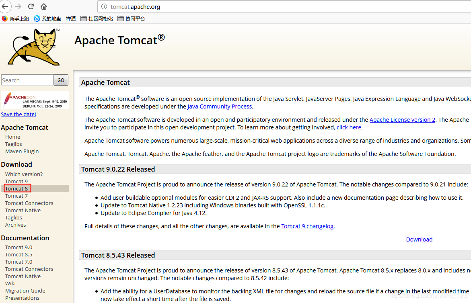Image resolution: width=471 pixels, height=303 pixels.
Task: Open Tomcat Native under Documentation
Action: [x=23, y=276]
